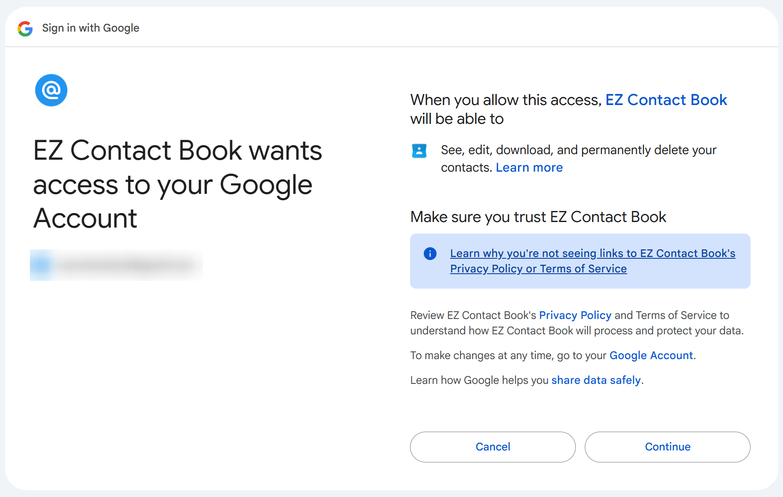
Task: Click the multicolored G beside Sign in text
Action: click(25, 28)
